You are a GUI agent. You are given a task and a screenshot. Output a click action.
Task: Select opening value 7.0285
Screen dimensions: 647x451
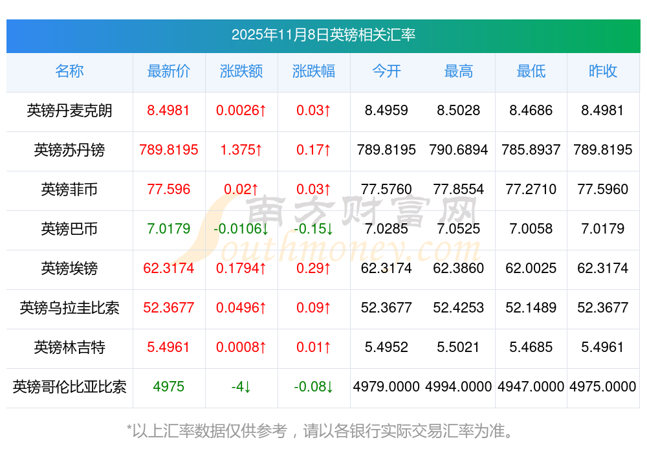[386, 228]
